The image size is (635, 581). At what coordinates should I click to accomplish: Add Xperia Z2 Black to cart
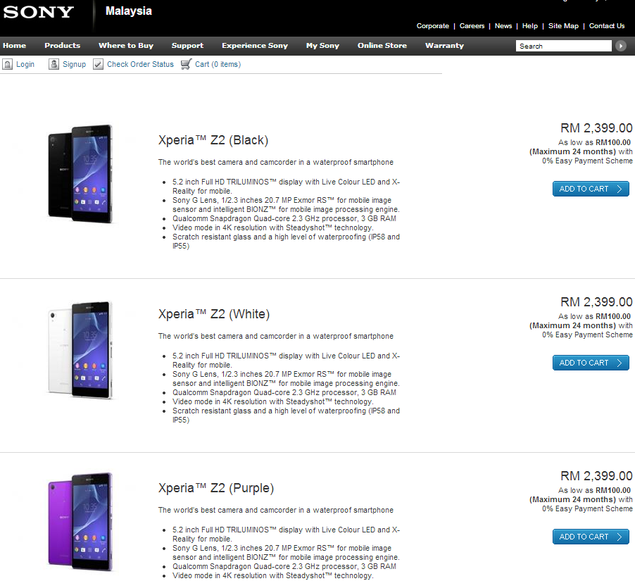point(591,189)
